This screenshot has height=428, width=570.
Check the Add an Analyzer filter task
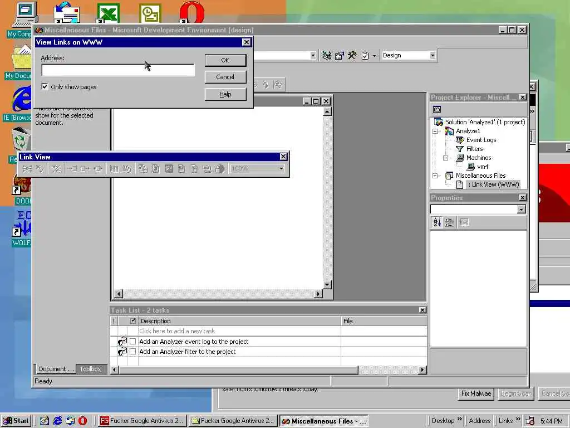coord(132,352)
